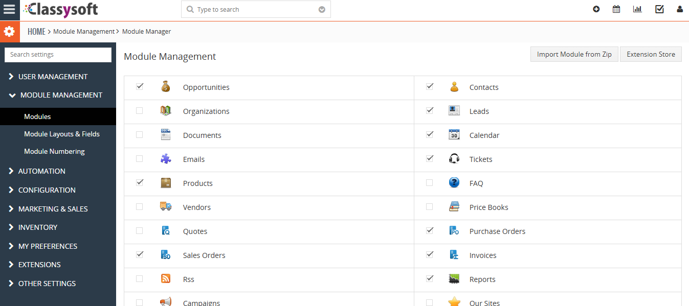
Task: Click Import Module from Zip button
Action: point(574,54)
